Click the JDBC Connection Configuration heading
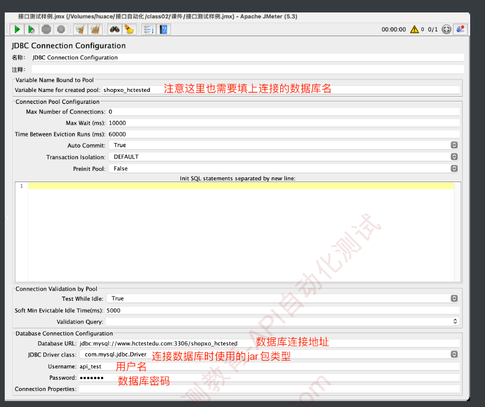Image resolution: width=485 pixels, height=407 pixels. [69, 46]
